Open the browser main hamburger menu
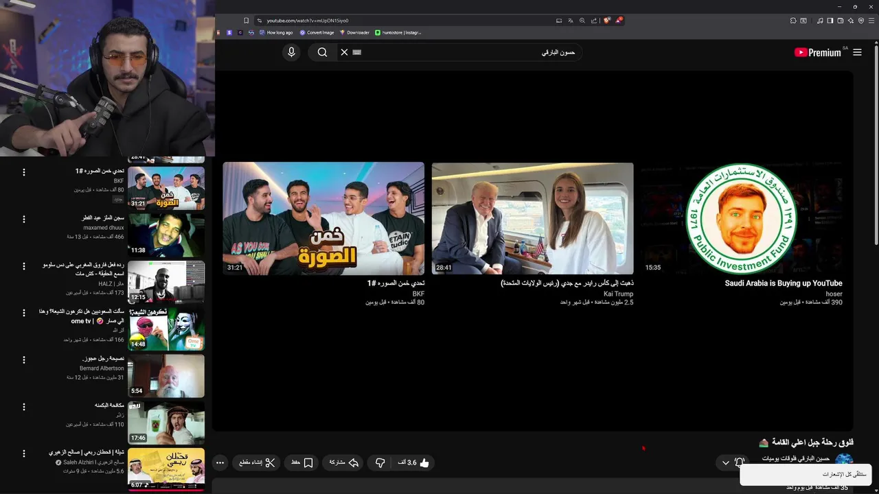 pos(871,21)
